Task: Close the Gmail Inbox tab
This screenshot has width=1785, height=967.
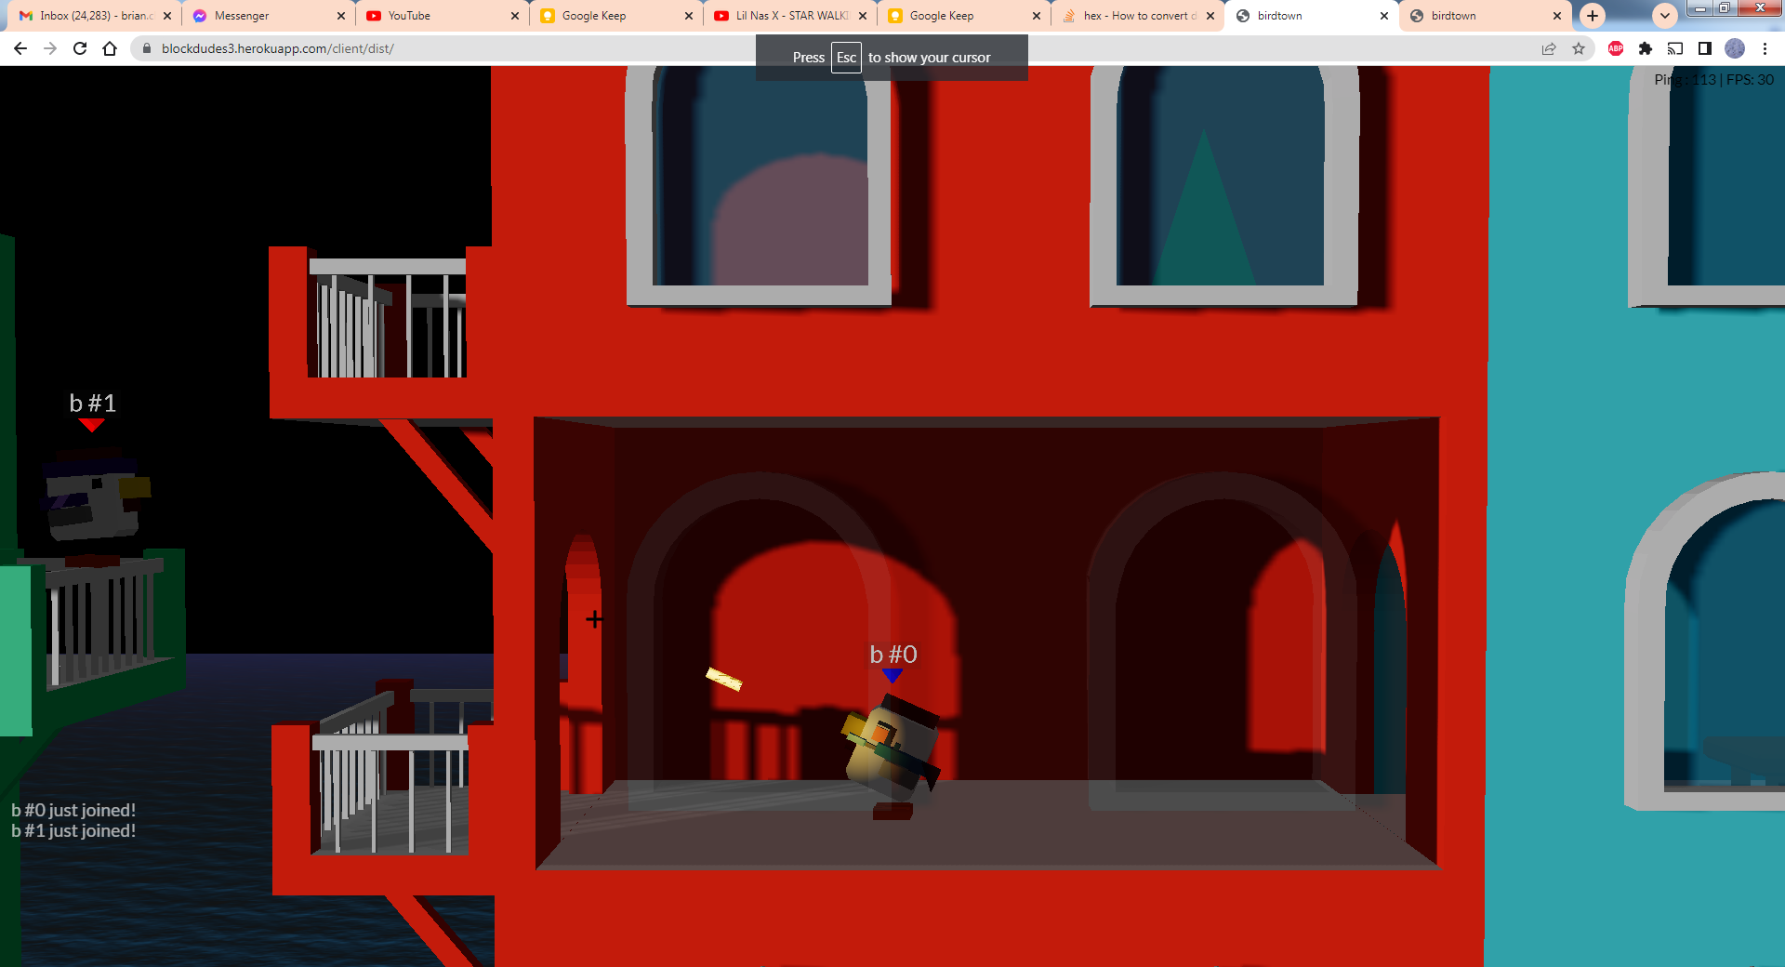Action: click(x=167, y=16)
